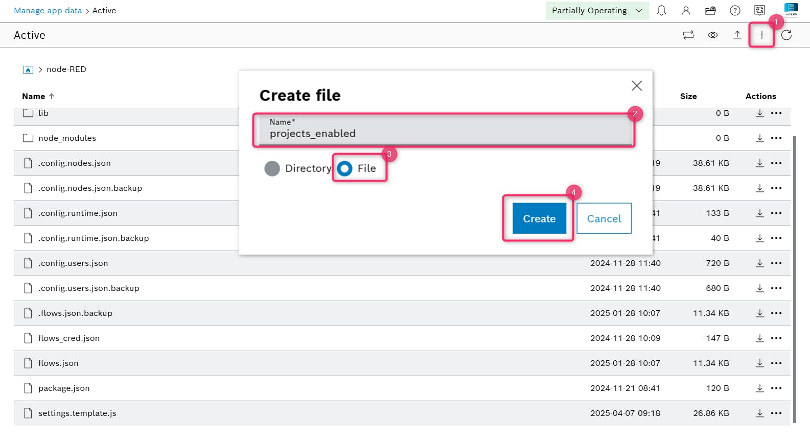This screenshot has height=444, width=810.
Task: Click the language translation icon
Action: (x=759, y=11)
